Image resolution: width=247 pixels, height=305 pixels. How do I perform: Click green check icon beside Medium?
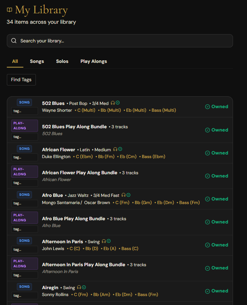click(x=120, y=149)
